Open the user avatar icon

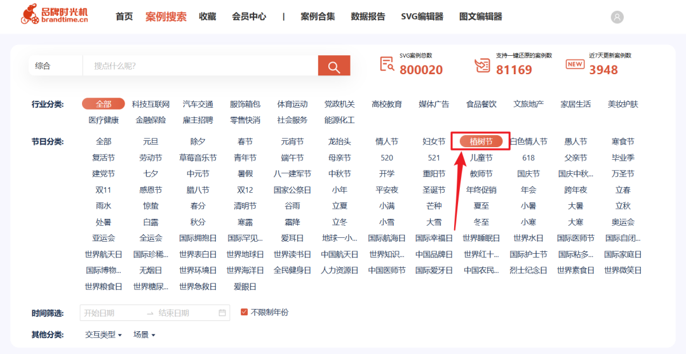click(617, 17)
